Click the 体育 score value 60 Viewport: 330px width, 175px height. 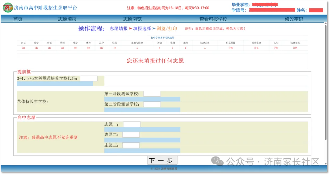click(88, 48)
